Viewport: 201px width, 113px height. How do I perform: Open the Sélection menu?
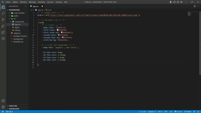[23, 2]
